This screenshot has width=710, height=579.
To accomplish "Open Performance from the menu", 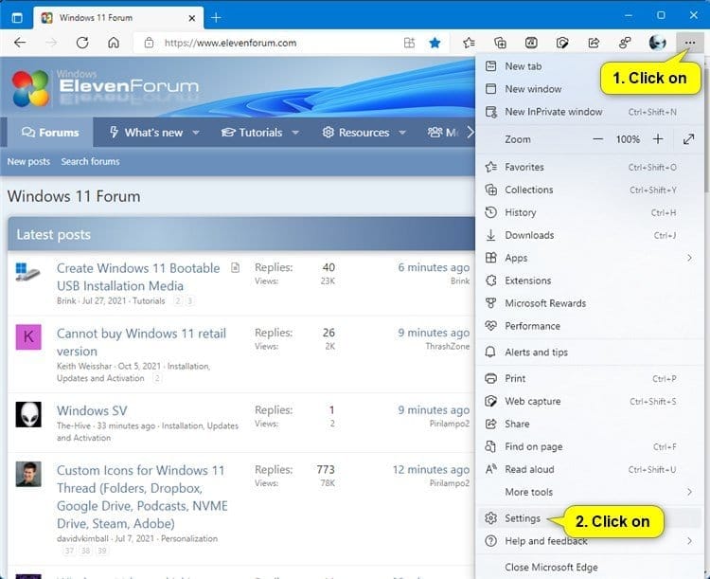I will pyautogui.click(x=590, y=326).
